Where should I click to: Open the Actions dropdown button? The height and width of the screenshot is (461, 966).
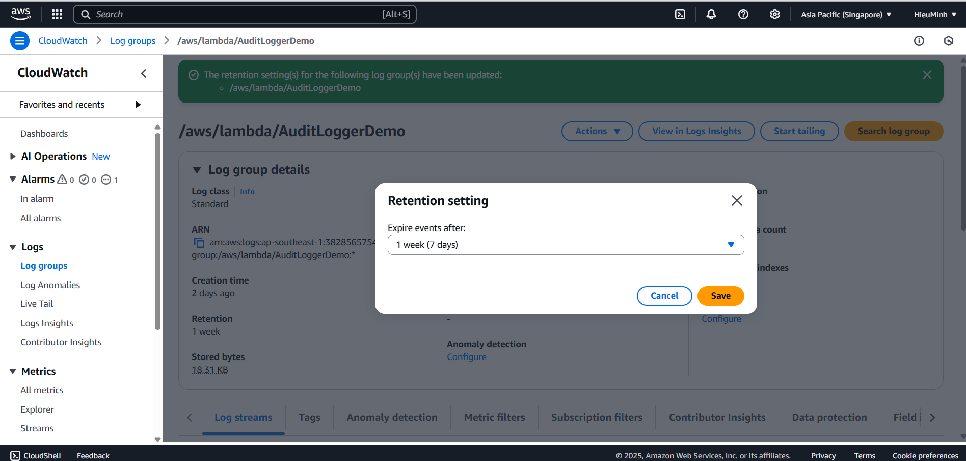[x=597, y=131]
